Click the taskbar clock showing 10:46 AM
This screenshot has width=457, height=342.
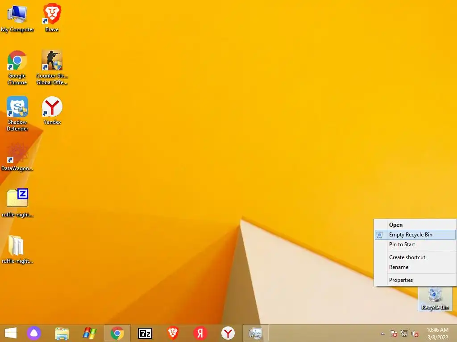(x=437, y=334)
